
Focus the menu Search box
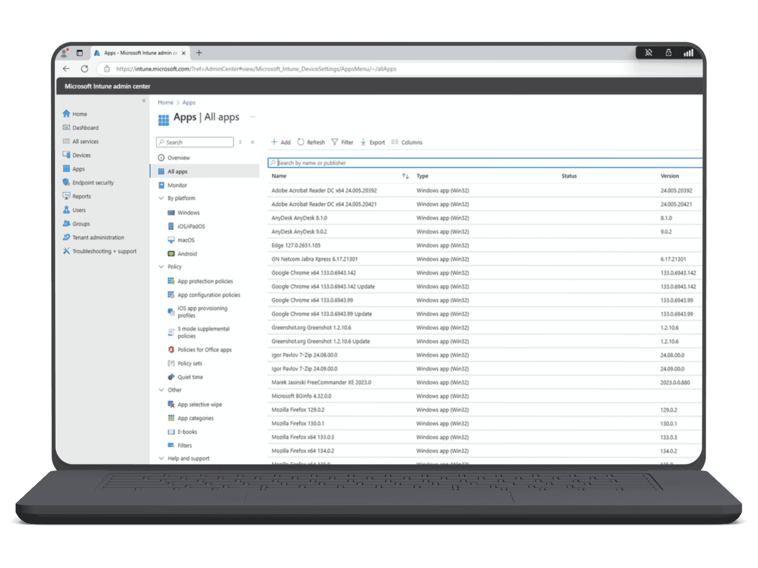click(195, 142)
